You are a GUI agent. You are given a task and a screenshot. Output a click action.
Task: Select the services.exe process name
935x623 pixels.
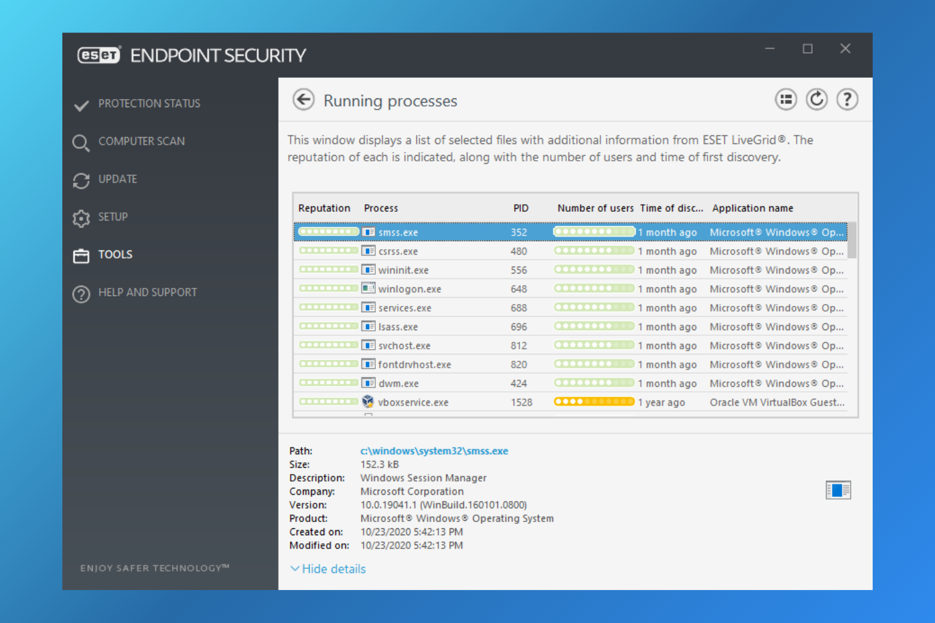(x=405, y=308)
